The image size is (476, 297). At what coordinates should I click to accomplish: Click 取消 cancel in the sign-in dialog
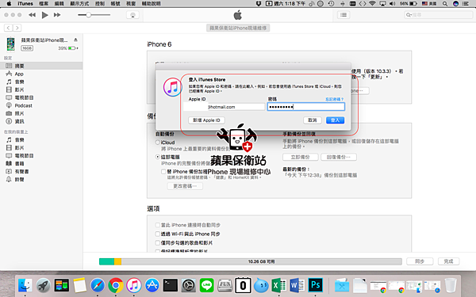313,120
